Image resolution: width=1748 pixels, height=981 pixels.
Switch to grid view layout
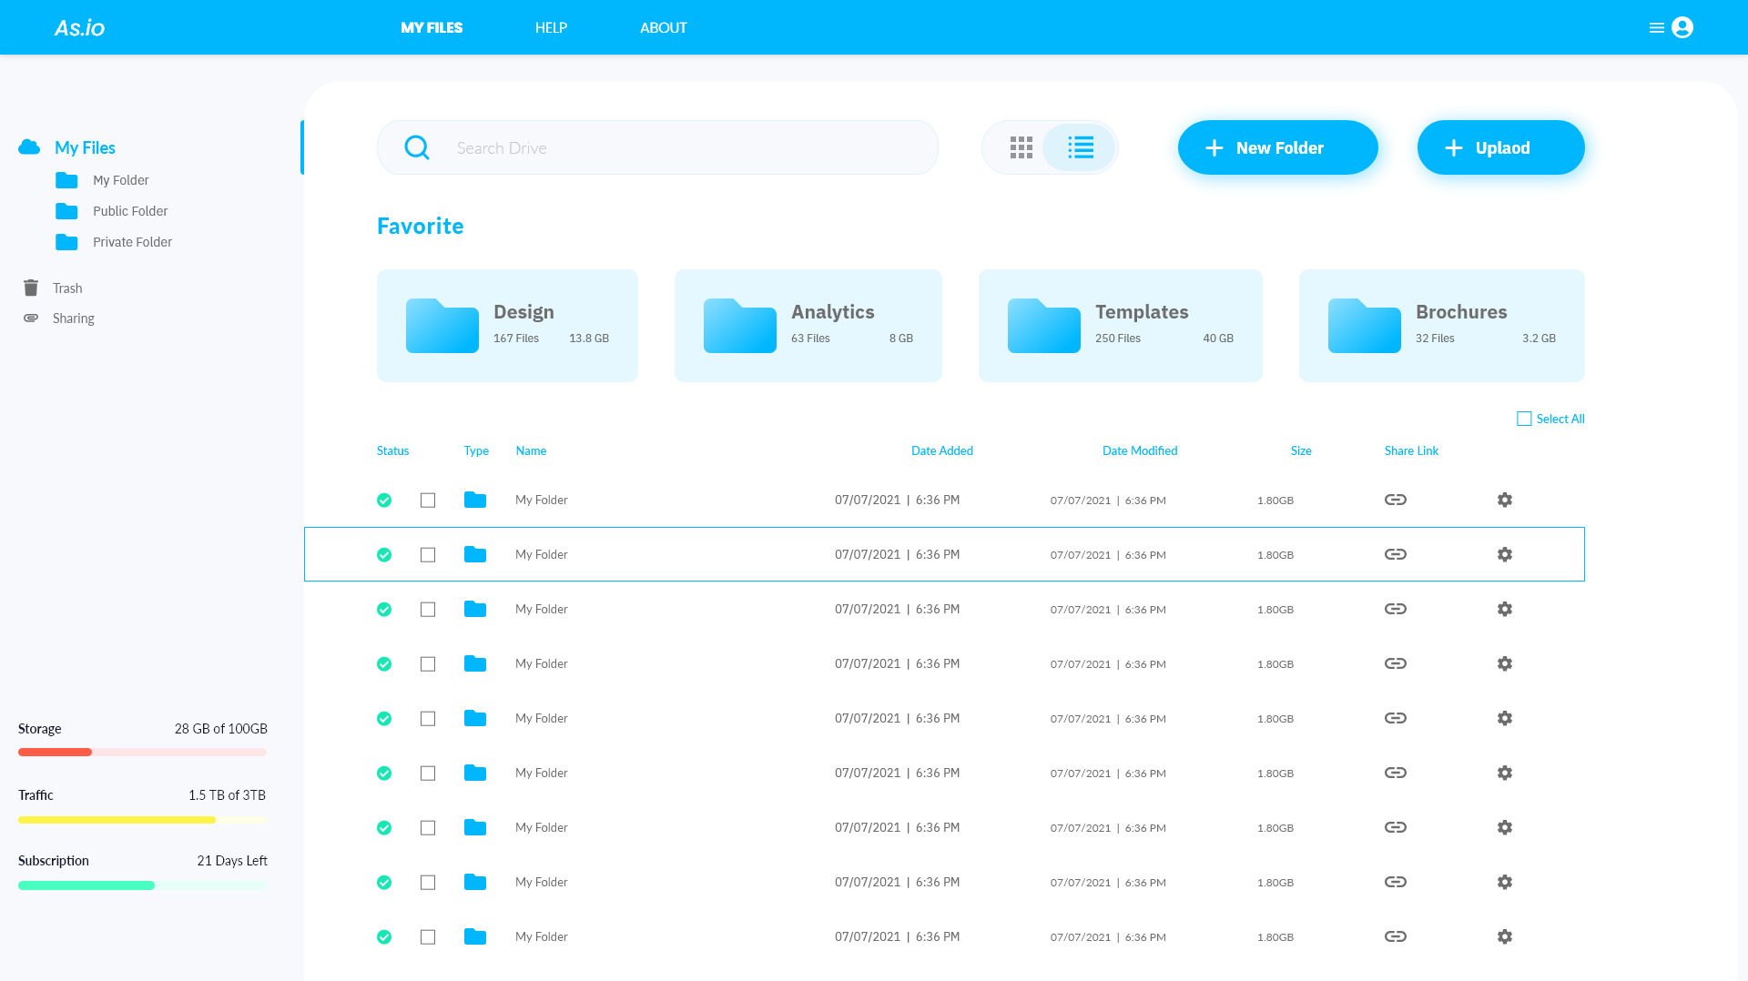point(1021,147)
